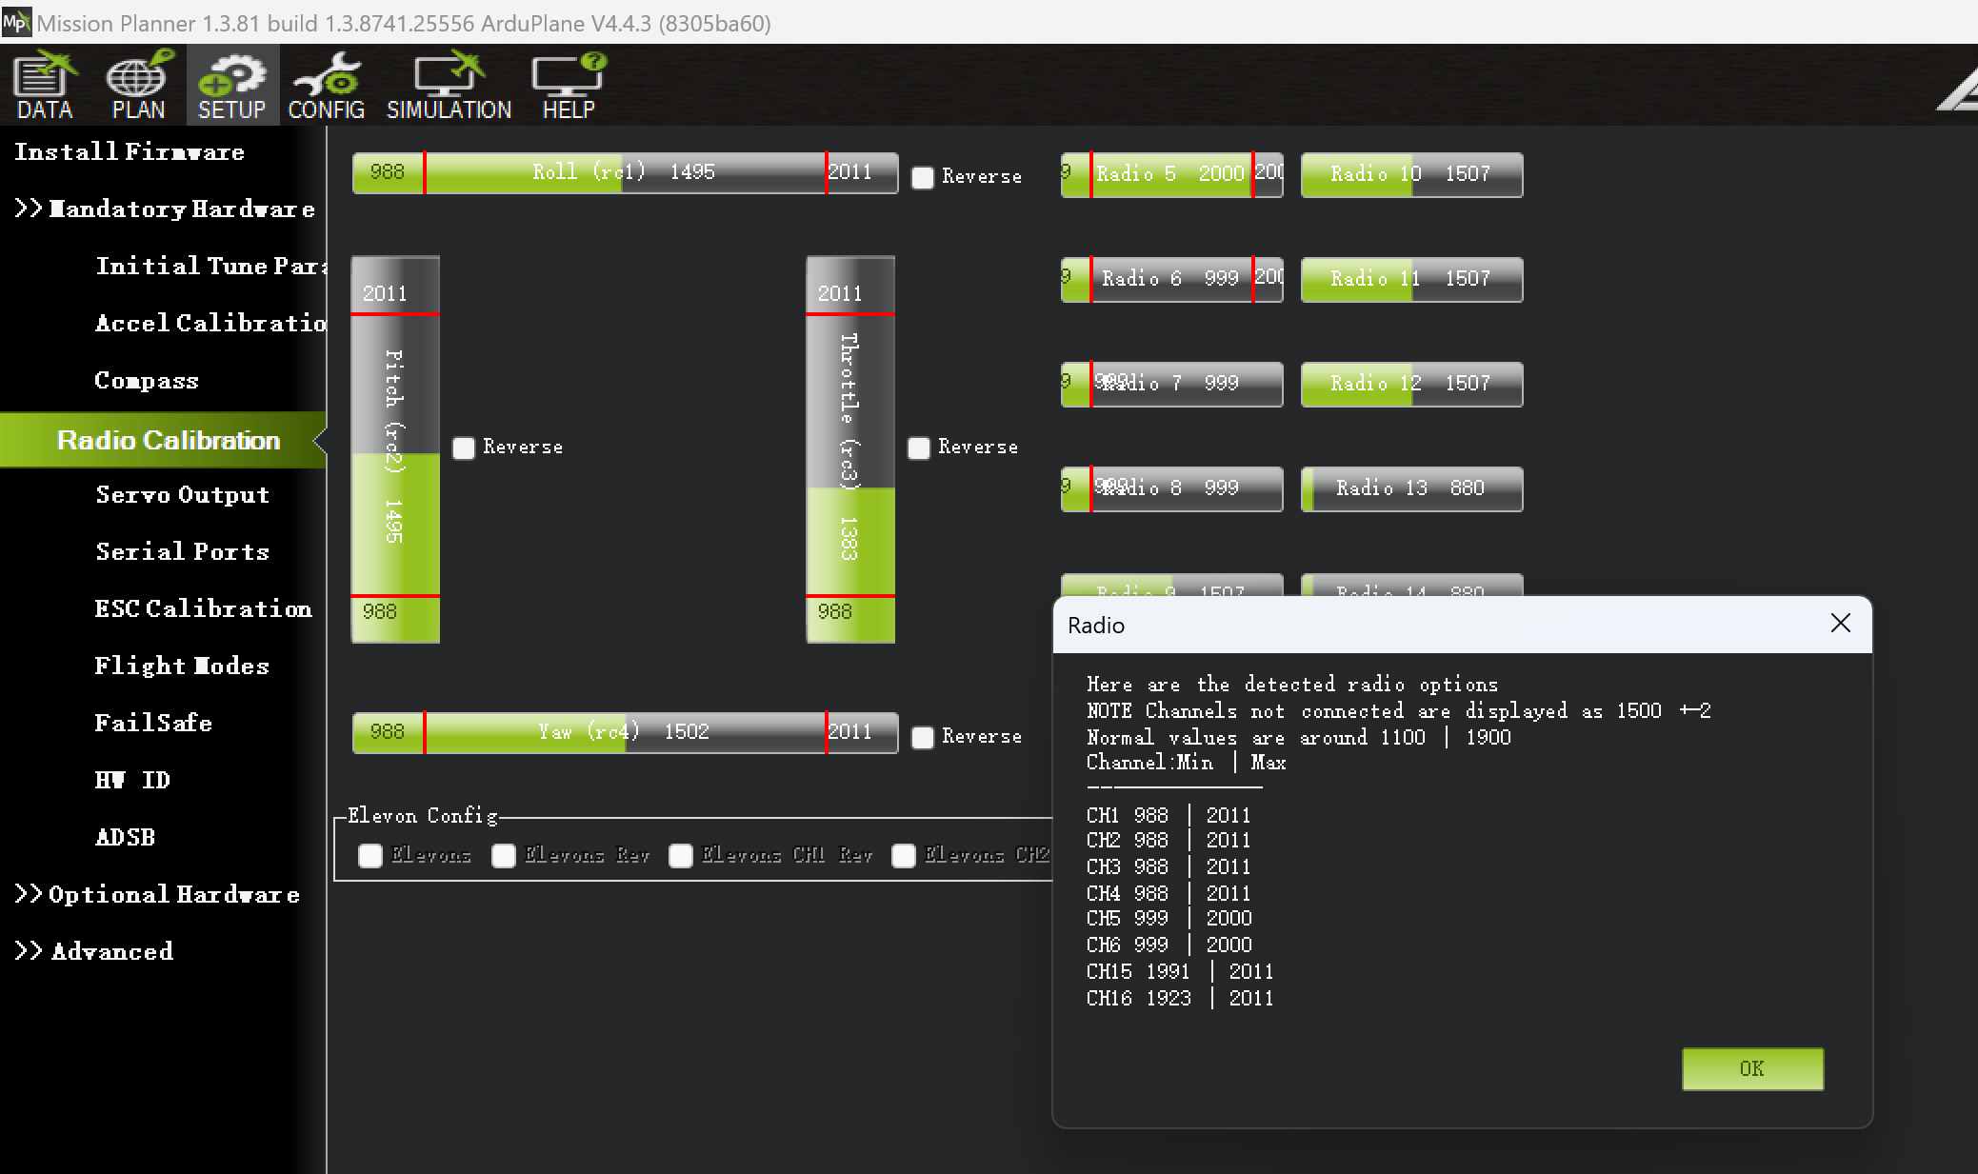
Task: Open Install Firmware page
Action: tap(130, 151)
